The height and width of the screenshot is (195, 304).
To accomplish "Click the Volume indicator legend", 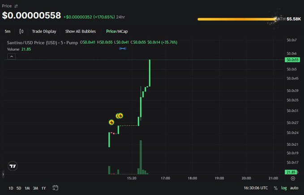I will click(19, 49).
